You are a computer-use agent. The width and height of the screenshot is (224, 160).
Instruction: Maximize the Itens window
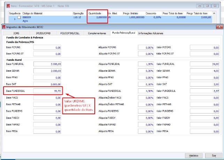(x=207, y=6)
